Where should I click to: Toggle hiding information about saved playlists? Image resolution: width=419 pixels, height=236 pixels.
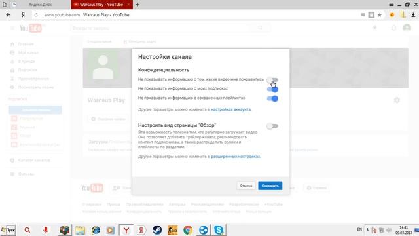click(272, 98)
